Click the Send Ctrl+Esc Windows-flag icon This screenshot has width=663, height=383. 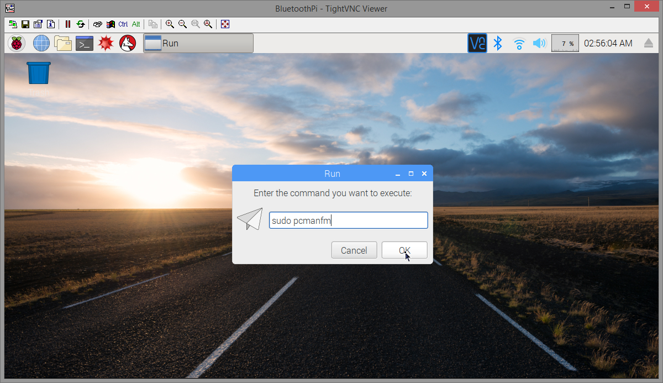pos(110,24)
